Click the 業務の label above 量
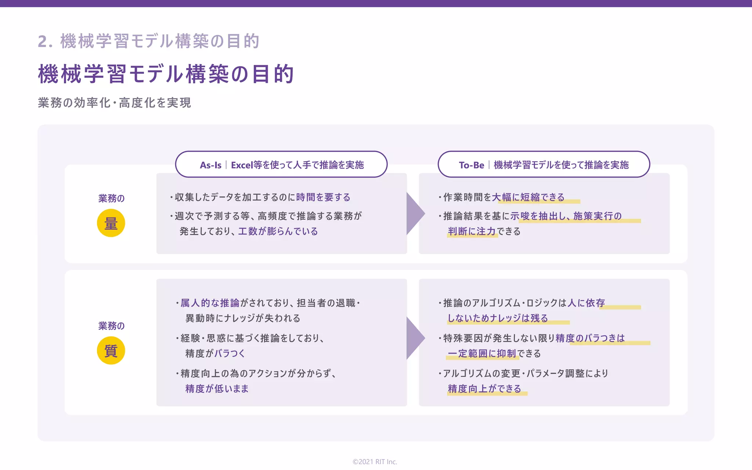752x470 pixels. click(x=111, y=198)
